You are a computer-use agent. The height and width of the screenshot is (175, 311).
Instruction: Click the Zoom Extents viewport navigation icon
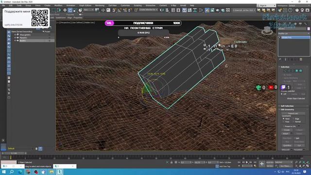[x=304, y=162]
